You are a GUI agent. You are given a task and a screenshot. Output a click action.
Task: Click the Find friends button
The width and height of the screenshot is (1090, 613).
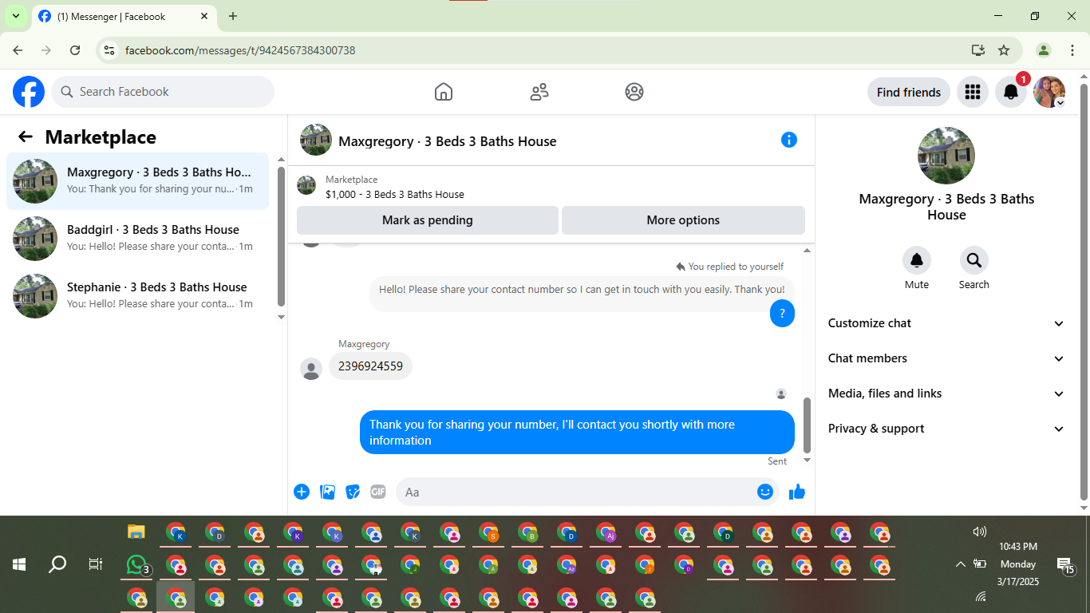[x=909, y=92]
